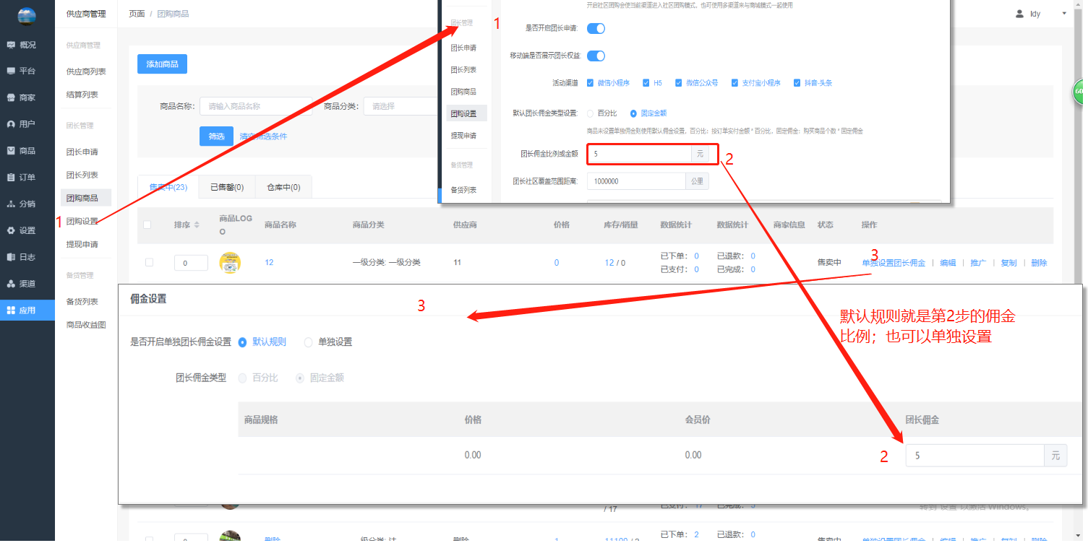
Task: Expand the ldy account dropdown arrow
Action: pyautogui.click(x=1063, y=14)
